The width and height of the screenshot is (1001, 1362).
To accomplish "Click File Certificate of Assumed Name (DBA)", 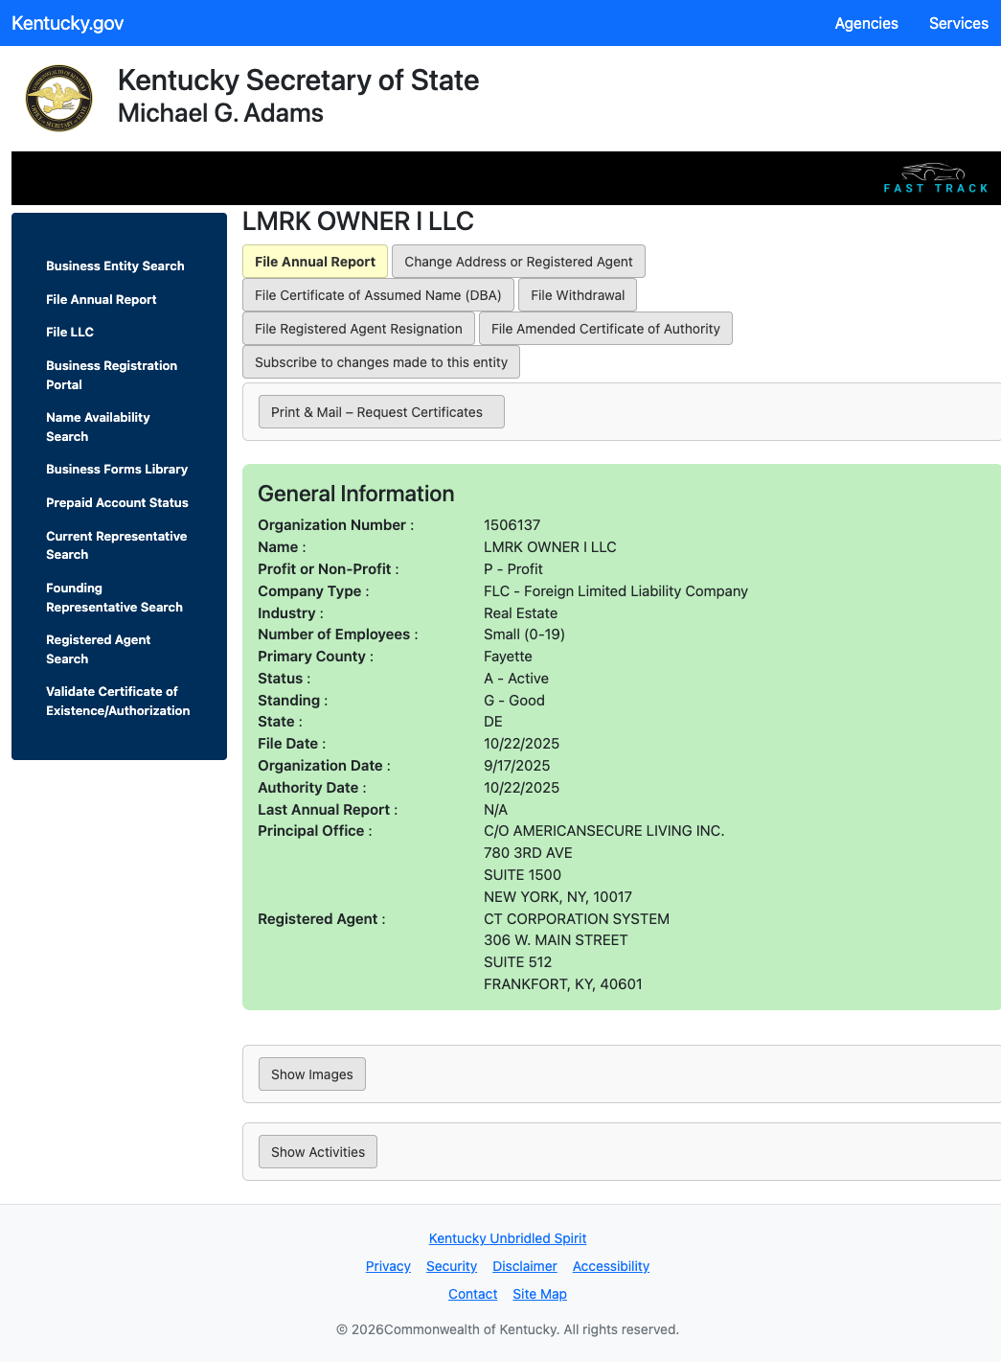I will [378, 295].
